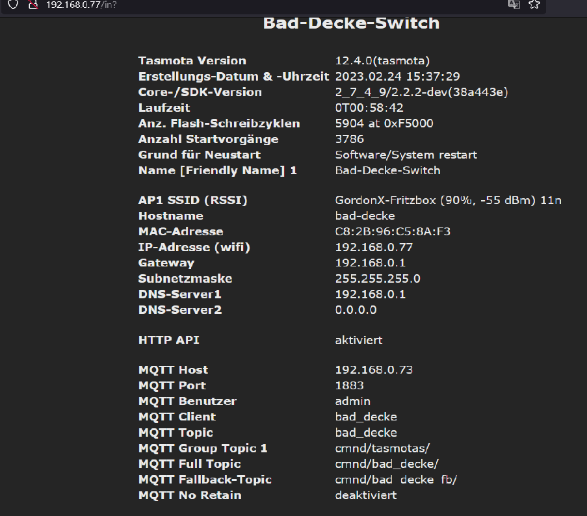The height and width of the screenshot is (516, 587).
Task: Click the IP-Adresse (wifi) value 192.168.0.77
Action: pyautogui.click(x=374, y=247)
